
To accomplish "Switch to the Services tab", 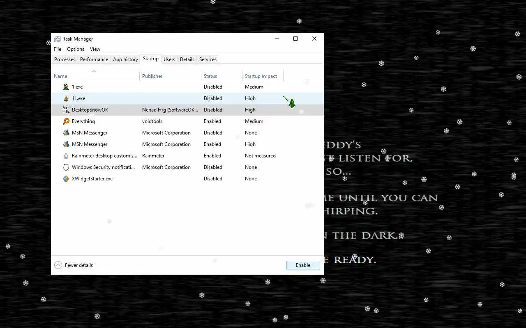I will point(208,59).
